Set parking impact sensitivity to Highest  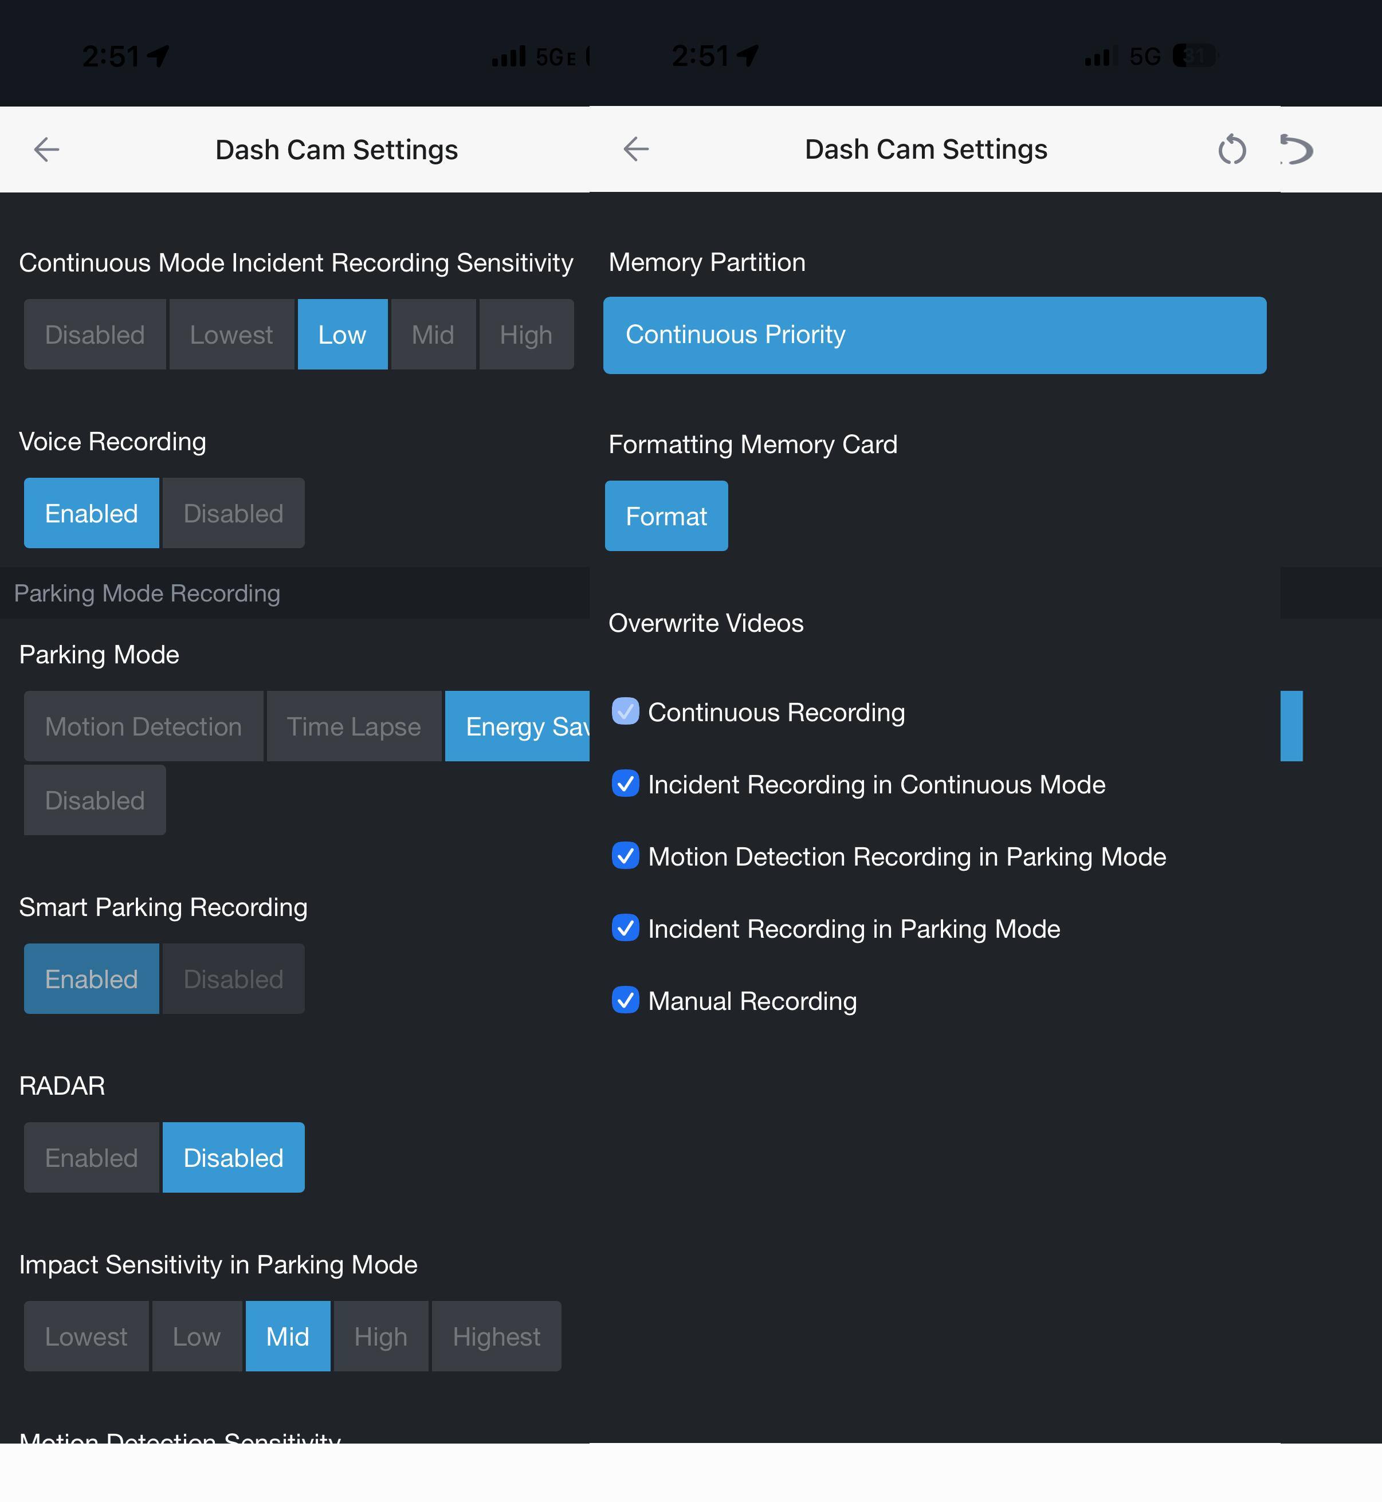(x=496, y=1336)
